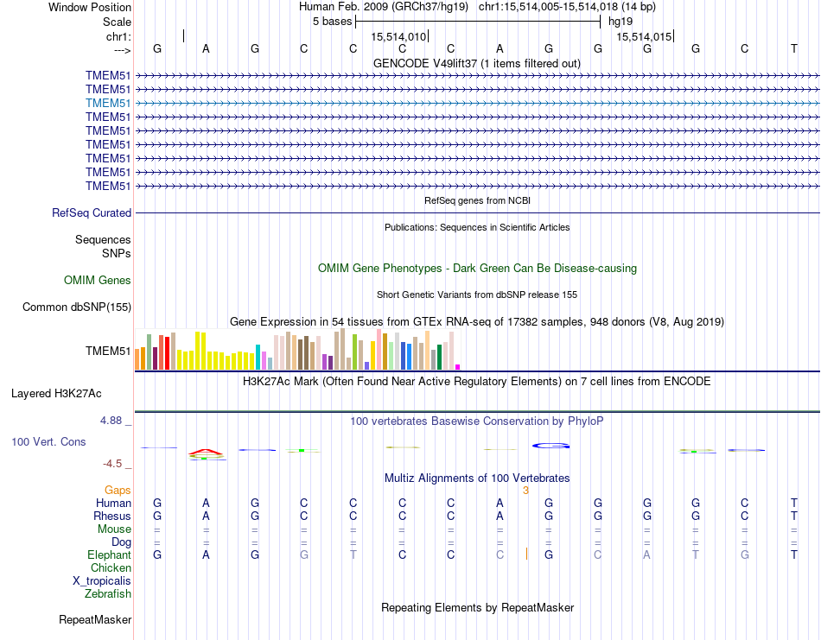Click the Chicken species label
Screen dimensions: 821x640
click(111, 567)
